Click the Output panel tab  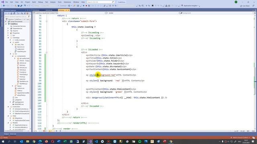point(6,134)
